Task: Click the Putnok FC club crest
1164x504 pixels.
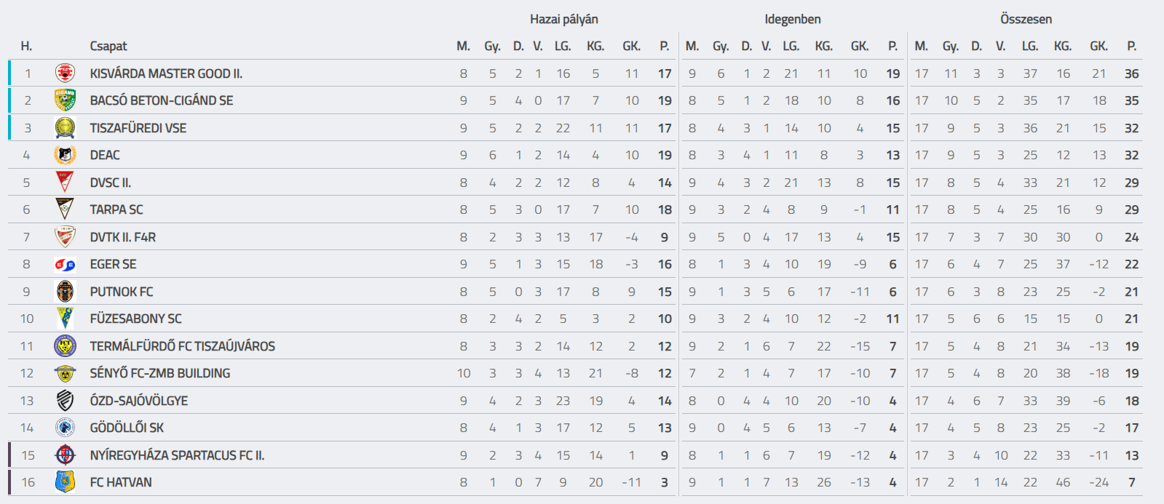Action: point(65,292)
